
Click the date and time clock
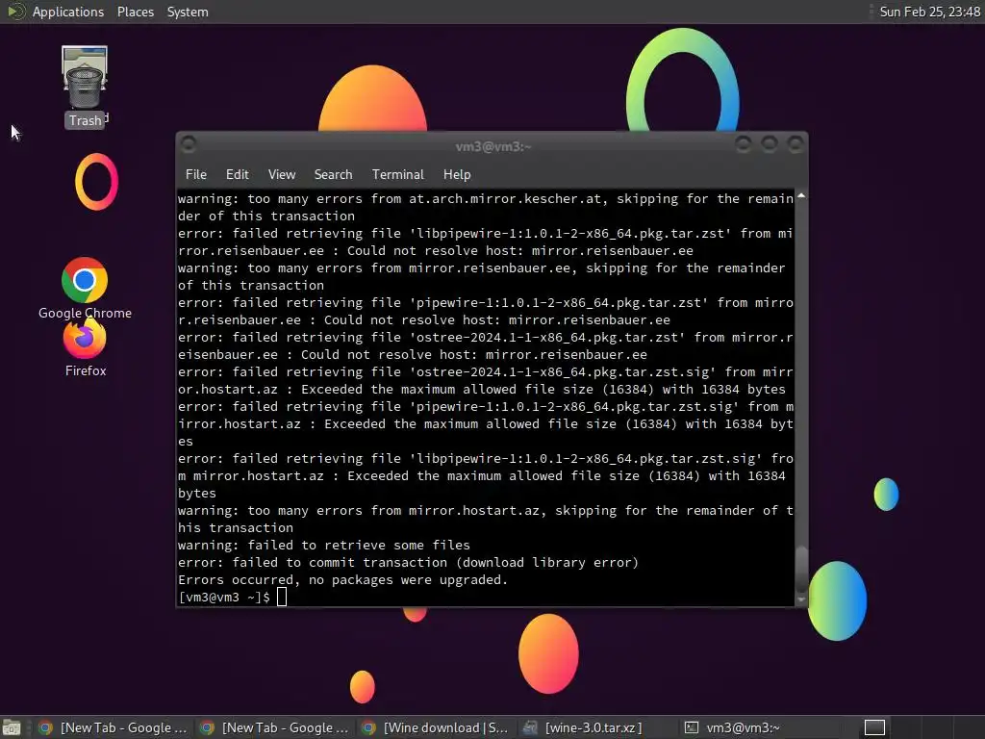[929, 12]
